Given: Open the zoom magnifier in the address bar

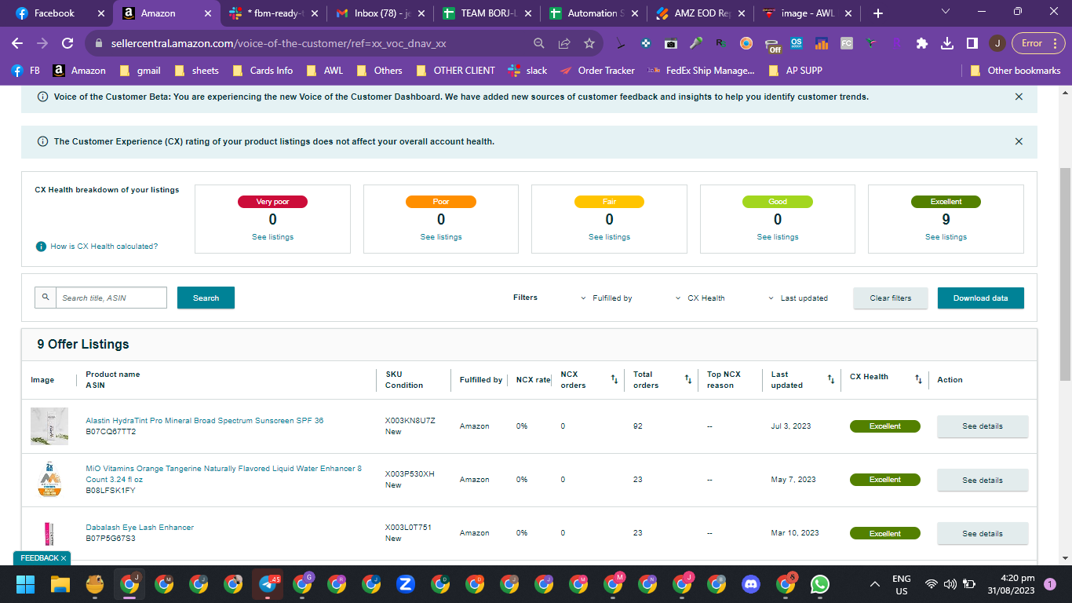Looking at the screenshot, I should [539, 43].
